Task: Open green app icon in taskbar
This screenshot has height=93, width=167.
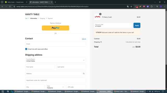Action: (11, 91)
